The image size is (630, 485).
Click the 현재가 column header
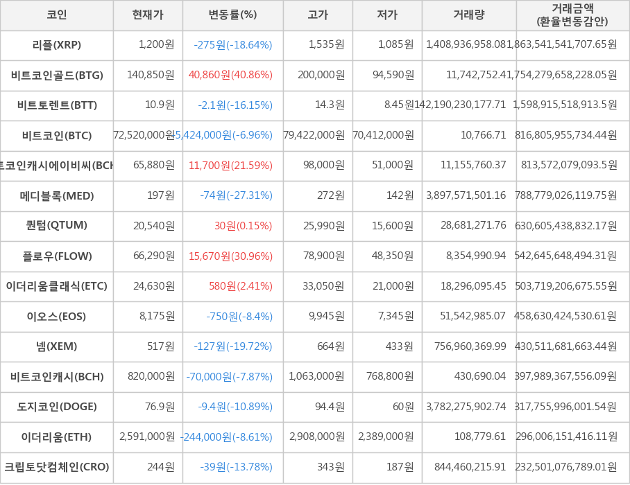[x=148, y=15]
